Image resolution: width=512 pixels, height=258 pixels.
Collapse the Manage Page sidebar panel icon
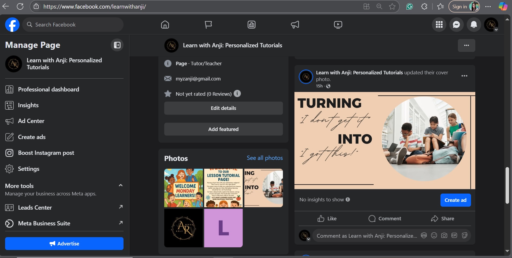(117, 45)
